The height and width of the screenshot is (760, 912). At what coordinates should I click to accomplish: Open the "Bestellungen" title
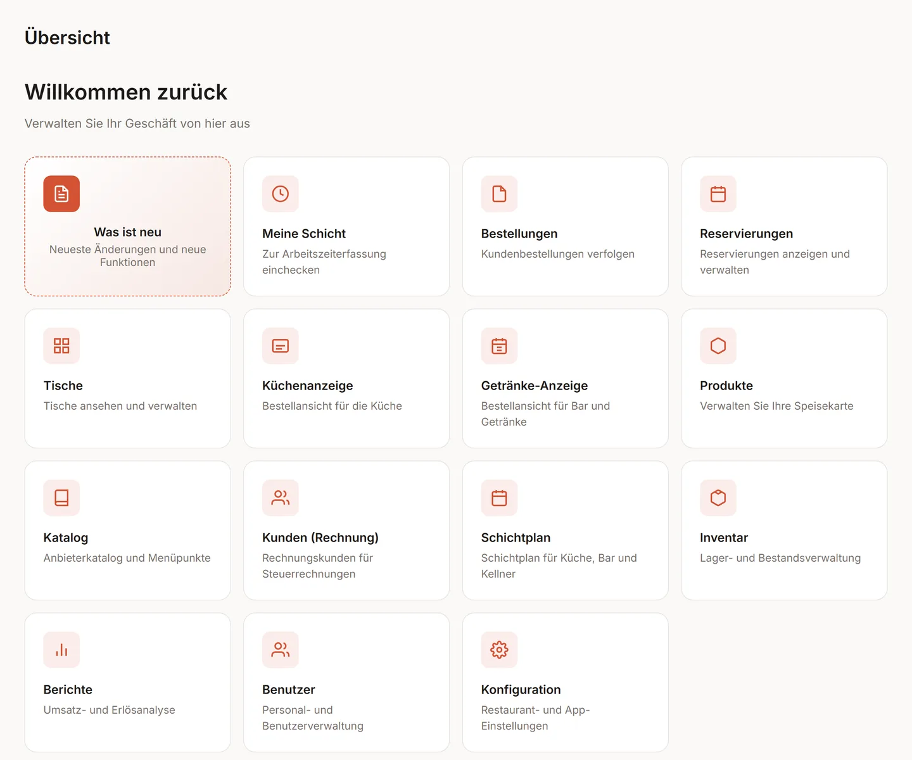[x=519, y=234]
